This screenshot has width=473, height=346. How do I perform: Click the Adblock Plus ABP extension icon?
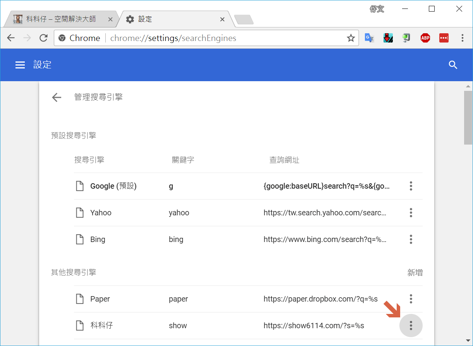point(425,38)
